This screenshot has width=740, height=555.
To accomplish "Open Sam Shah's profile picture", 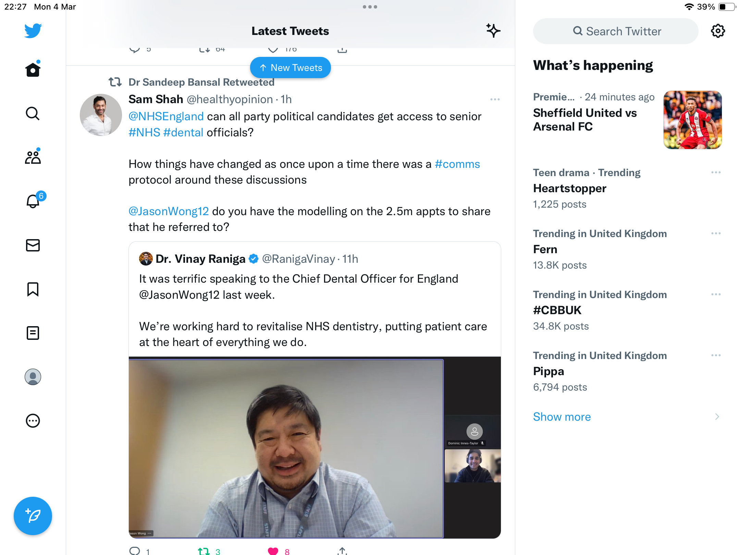I will [101, 115].
